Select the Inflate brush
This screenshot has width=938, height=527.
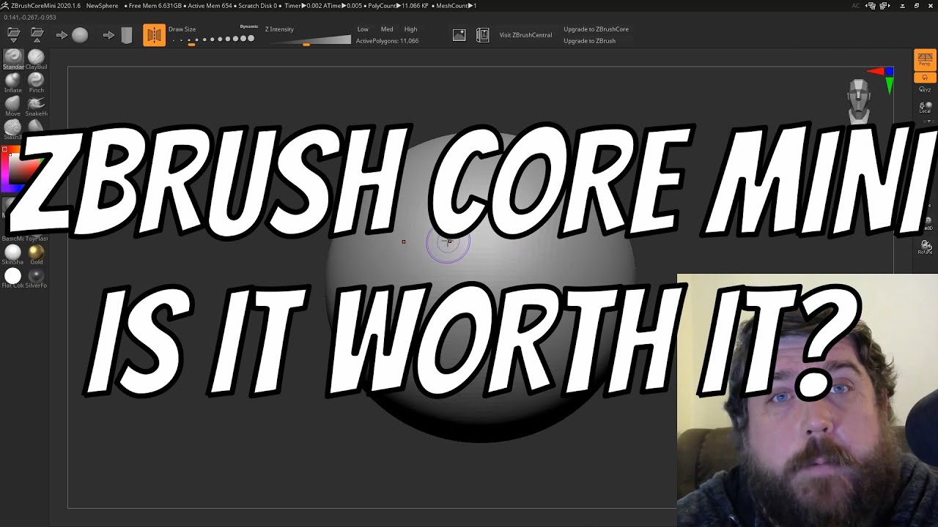coord(13,83)
